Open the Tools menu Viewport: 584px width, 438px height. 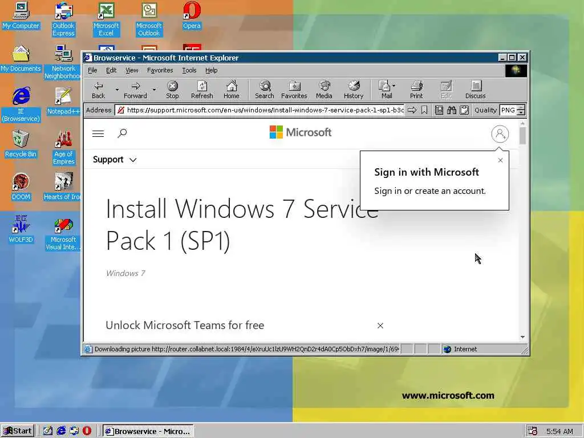[189, 70]
